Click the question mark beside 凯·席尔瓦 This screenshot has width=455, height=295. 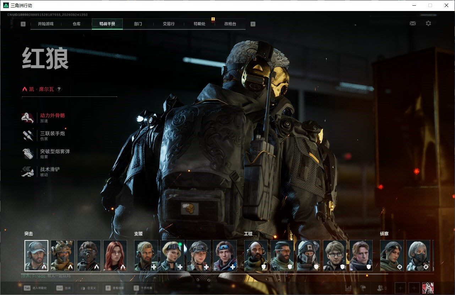[59, 89]
